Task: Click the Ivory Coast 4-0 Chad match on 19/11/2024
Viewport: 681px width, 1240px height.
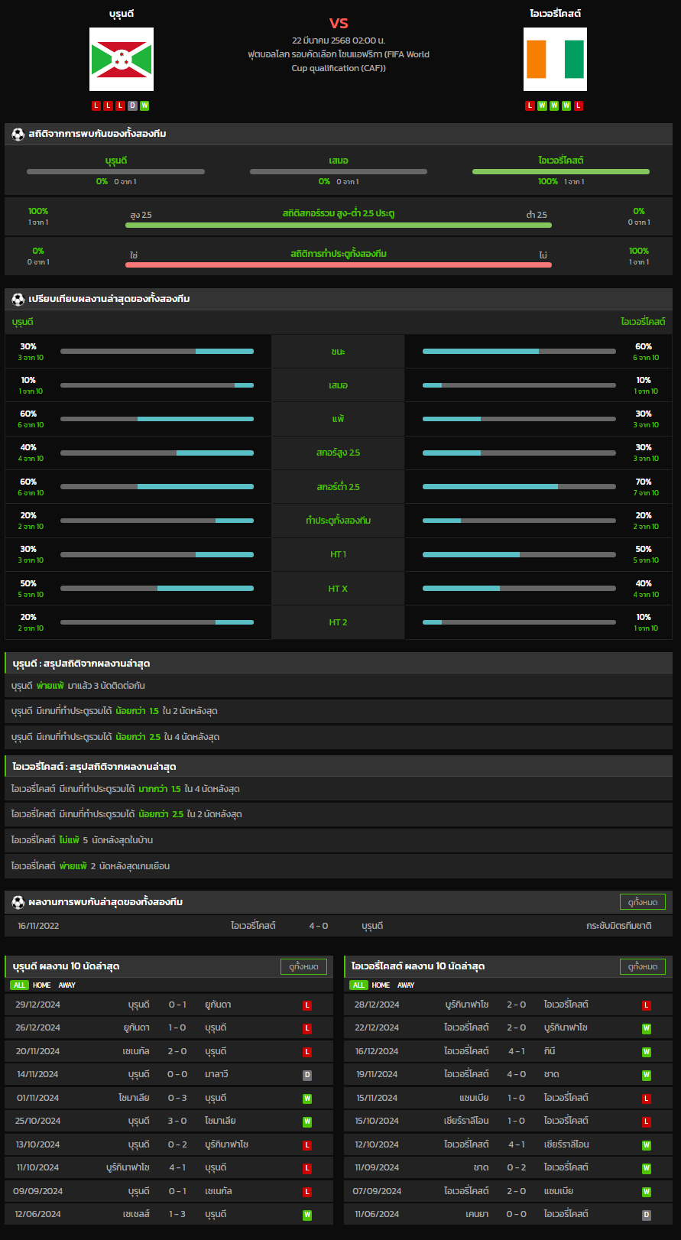Action: tap(508, 1074)
